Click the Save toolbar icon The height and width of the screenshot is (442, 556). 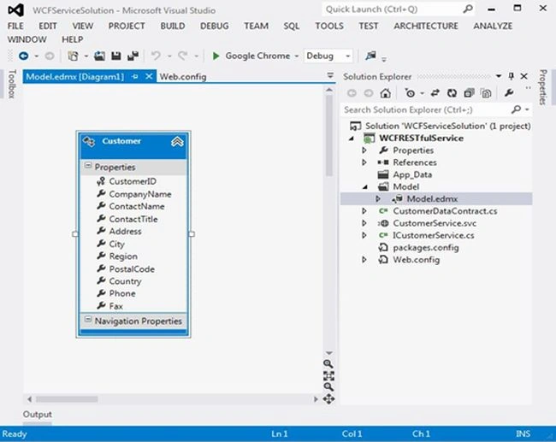(116, 56)
